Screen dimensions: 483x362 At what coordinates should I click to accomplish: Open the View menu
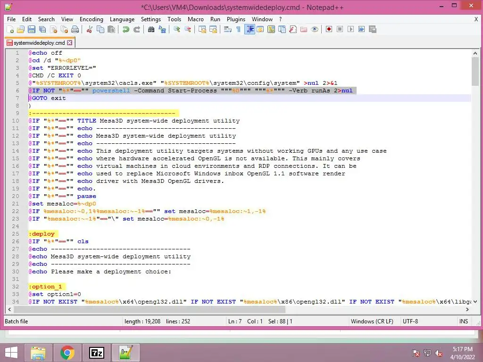pyautogui.click(x=67, y=19)
